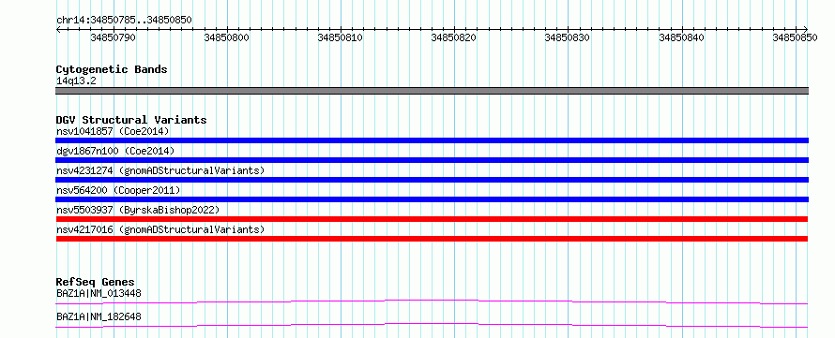Image resolution: width=835 pixels, height=338 pixels.
Task: Click ruler position 34850830
Action: pos(568,37)
